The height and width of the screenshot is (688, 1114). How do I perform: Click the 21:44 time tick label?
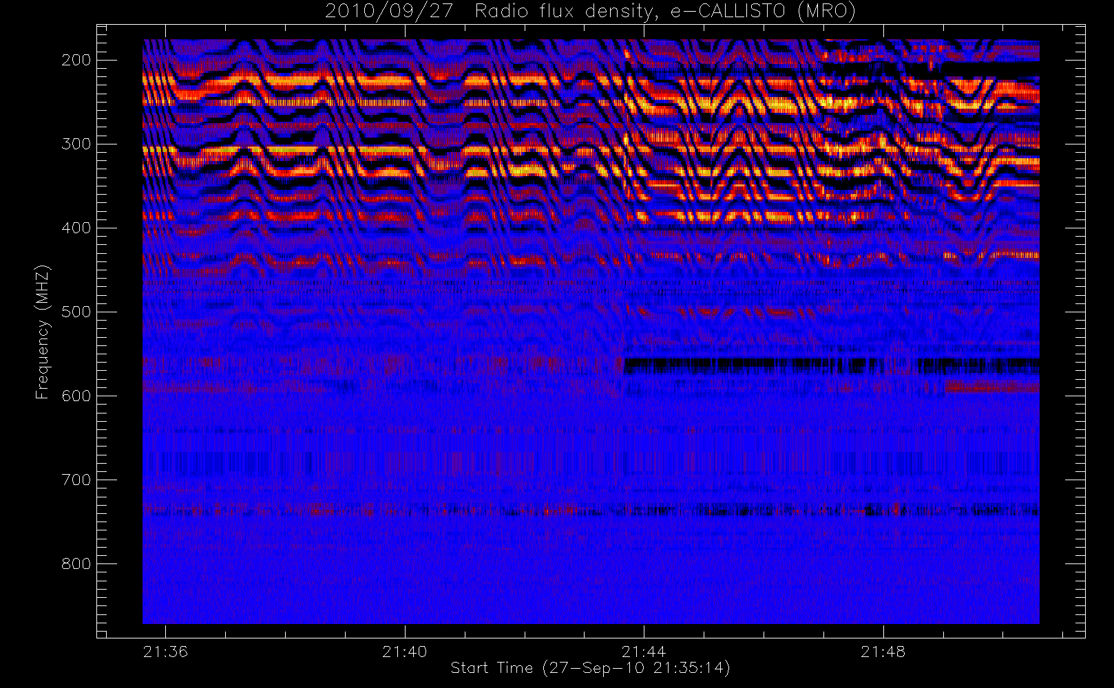click(x=644, y=652)
